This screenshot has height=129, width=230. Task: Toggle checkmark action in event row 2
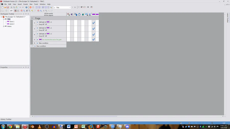click(x=94, y=23)
